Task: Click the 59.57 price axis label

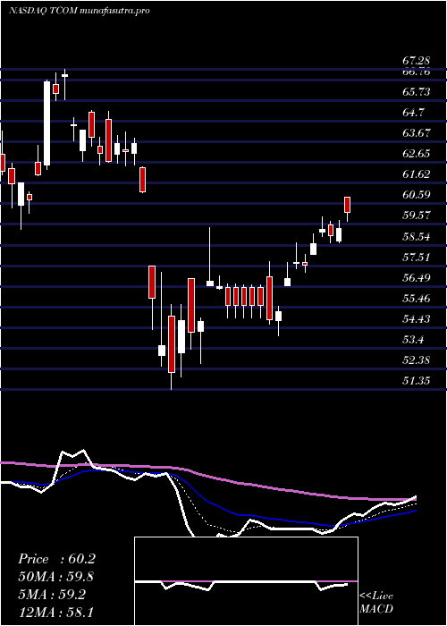Action: [416, 216]
